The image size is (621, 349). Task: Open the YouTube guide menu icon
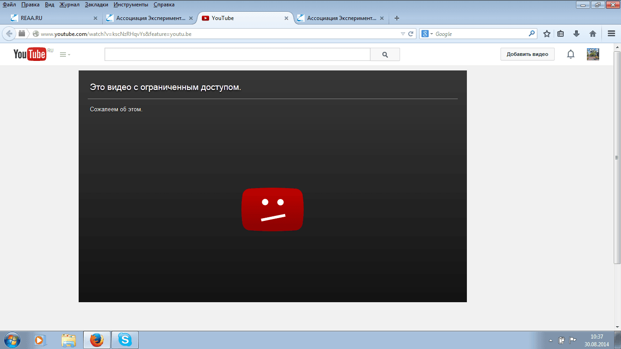(x=63, y=55)
